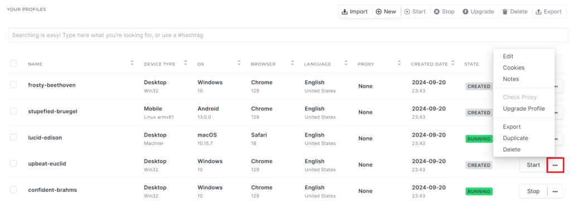Click the Import toolbar button
Image resolution: width=571 pixels, height=206 pixels.
355,12
